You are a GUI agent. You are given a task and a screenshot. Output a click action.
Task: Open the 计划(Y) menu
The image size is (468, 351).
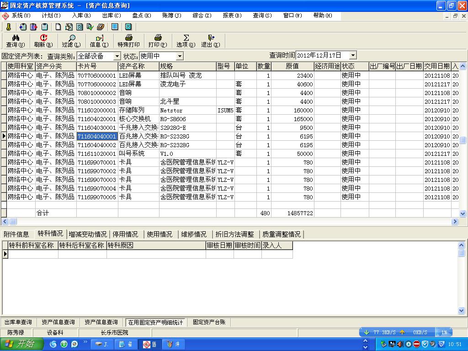coord(51,16)
